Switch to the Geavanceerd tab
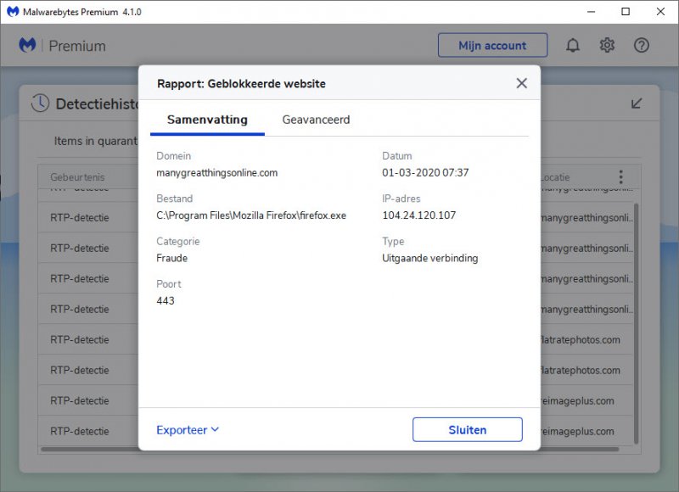Image resolution: width=679 pixels, height=492 pixels. [x=316, y=120]
